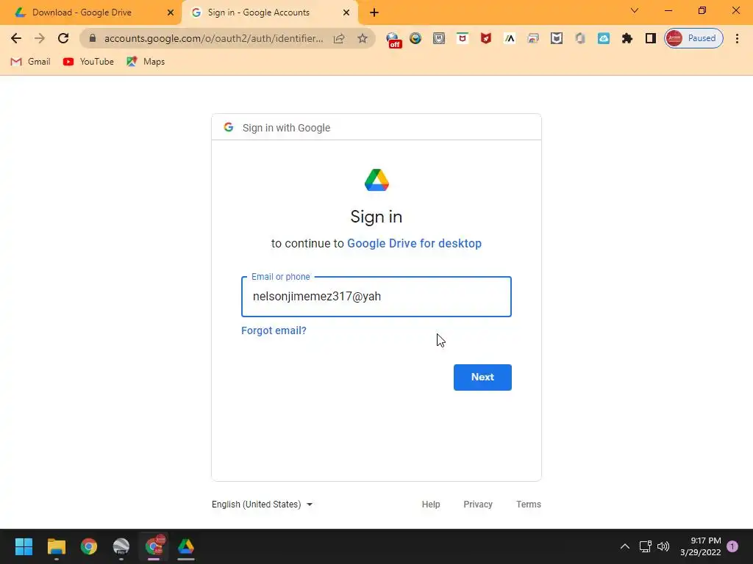
Task: Show hidden system tray icons
Action: (x=625, y=546)
